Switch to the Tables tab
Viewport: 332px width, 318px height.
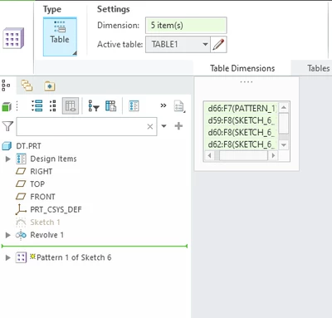pos(318,68)
